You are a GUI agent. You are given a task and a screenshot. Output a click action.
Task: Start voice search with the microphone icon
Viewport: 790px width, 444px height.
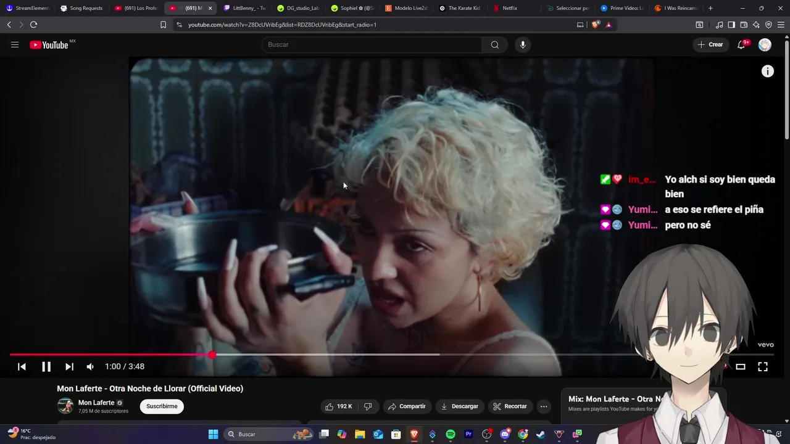tap(523, 44)
